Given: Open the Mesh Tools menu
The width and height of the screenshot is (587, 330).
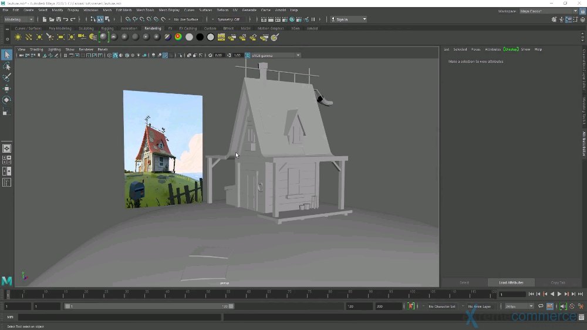Looking at the screenshot, I should pos(145,10).
